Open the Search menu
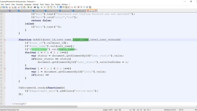This screenshot has width=197, height=111. (x=7, y=4)
